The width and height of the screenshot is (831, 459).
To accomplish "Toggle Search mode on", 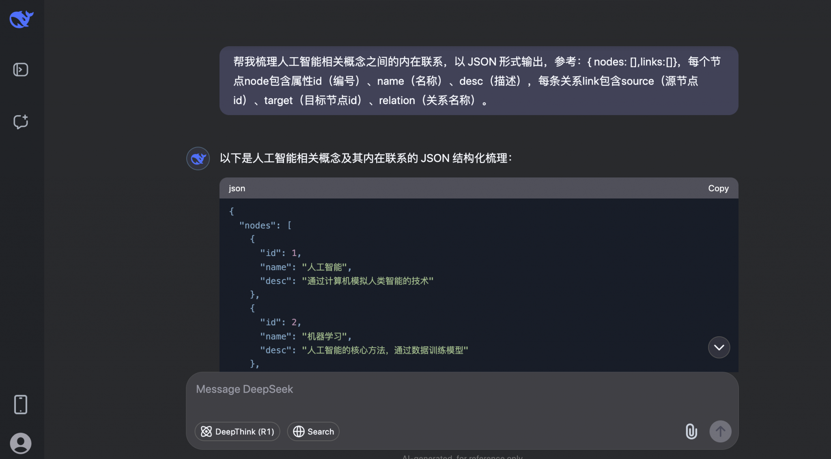I will click(x=313, y=431).
